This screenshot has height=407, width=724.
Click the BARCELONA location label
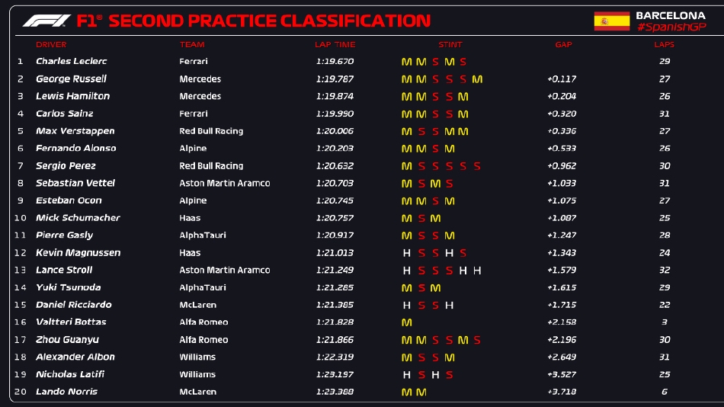click(671, 15)
